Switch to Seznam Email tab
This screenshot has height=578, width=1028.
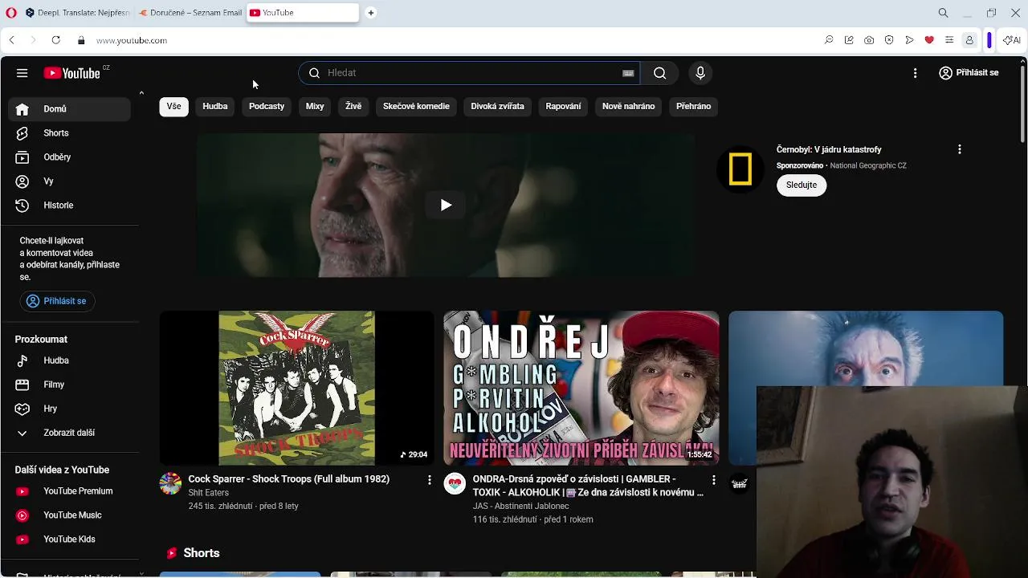click(190, 13)
